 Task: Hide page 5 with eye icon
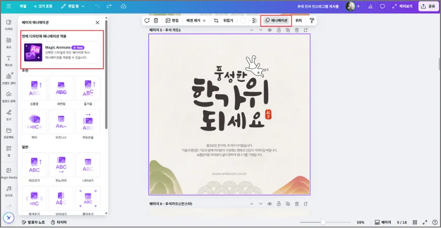[x=270, y=30]
